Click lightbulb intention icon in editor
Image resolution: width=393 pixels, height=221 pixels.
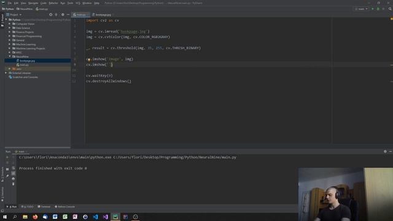89,60
